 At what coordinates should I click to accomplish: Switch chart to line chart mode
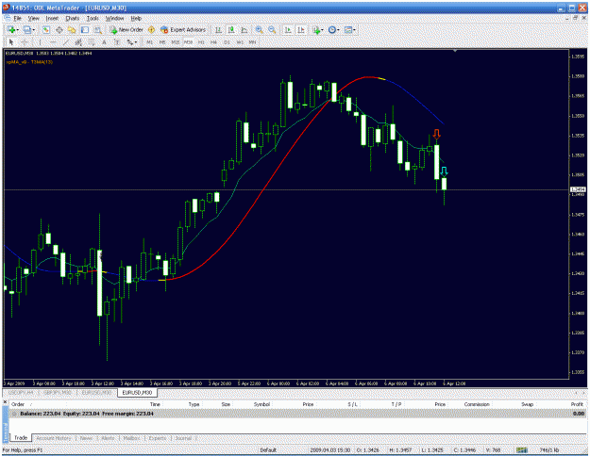pyautogui.click(x=244, y=29)
